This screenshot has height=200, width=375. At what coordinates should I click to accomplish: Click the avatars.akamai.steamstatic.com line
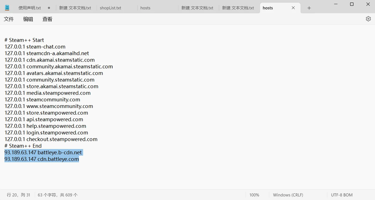point(53,73)
